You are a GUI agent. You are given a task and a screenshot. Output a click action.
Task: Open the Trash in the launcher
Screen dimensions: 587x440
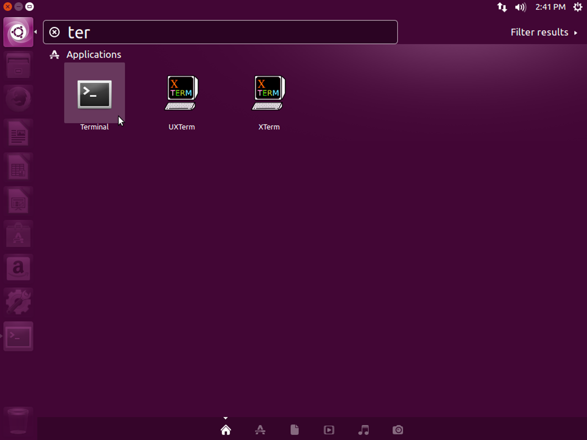18,421
